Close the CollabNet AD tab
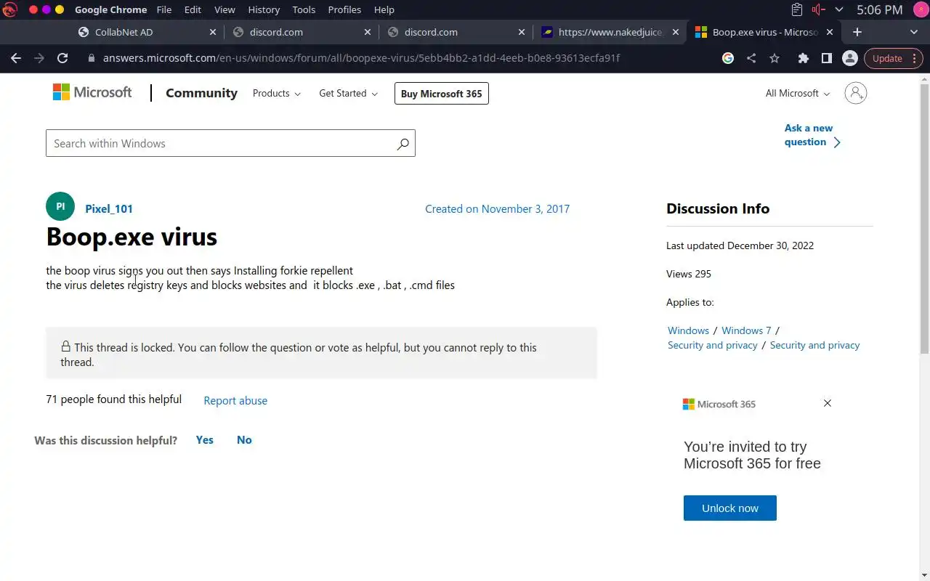The width and height of the screenshot is (930, 581). tap(213, 32)
